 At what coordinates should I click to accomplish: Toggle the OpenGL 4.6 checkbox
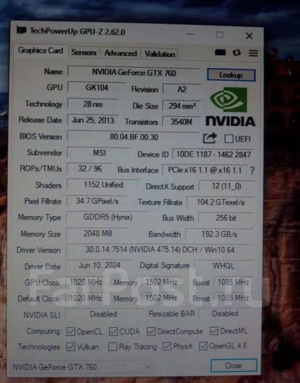203,346
